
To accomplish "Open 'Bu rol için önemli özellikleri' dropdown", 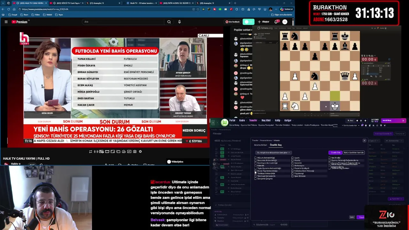I will click(x=273, y=153).
